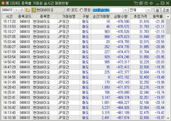Click the 거래원명 column header

[x=69, y=17]
